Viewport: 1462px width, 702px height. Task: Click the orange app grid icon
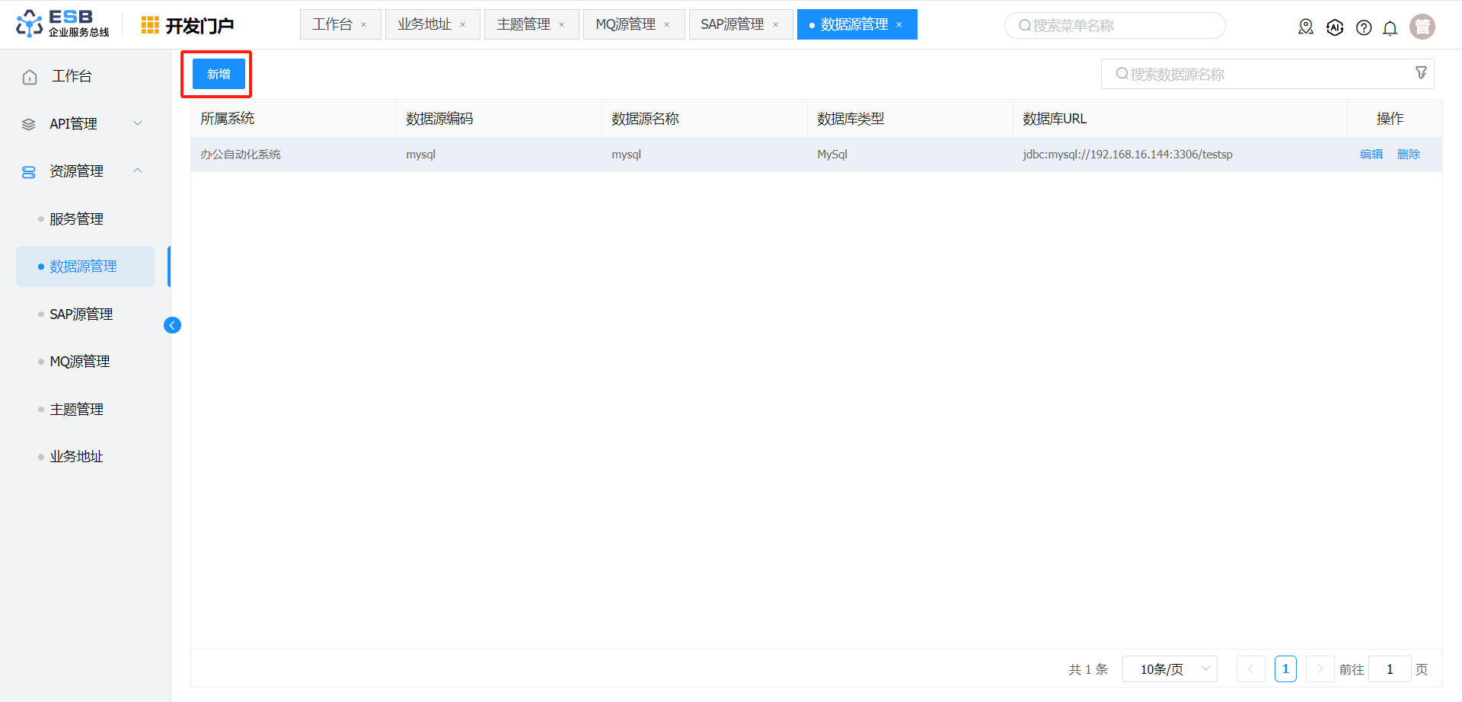click(x=150, y=25)
